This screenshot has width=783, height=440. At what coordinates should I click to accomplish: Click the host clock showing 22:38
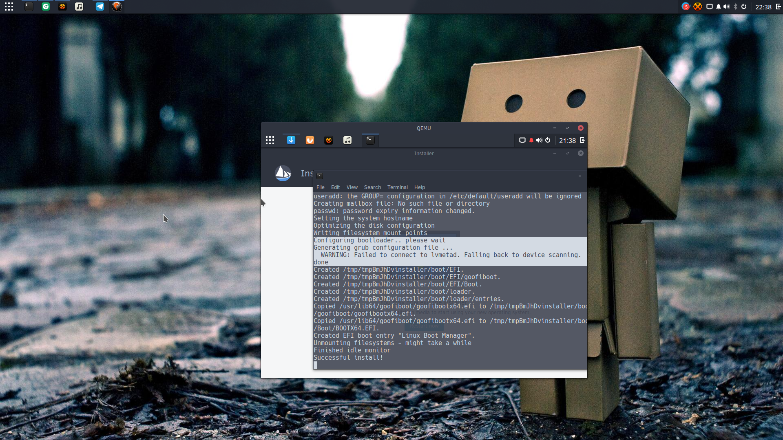pyautogui.click(x=763, y=7)
